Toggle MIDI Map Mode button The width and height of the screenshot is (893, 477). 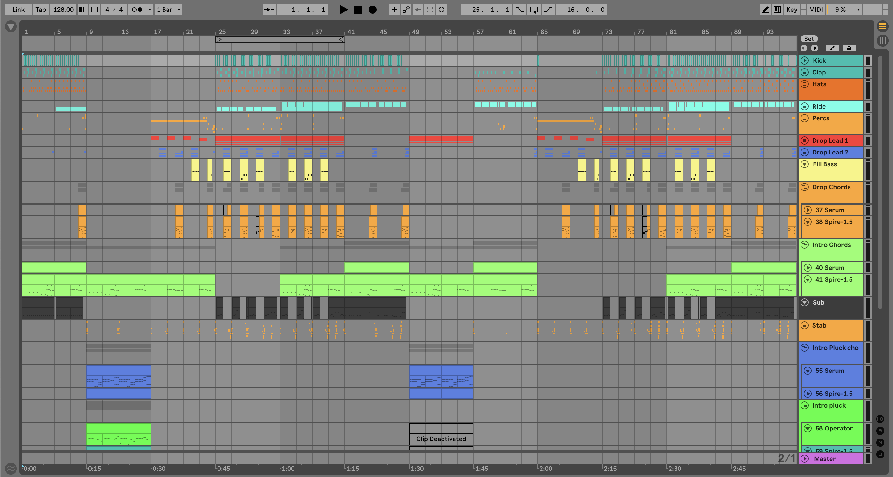(x=816, y=10)
